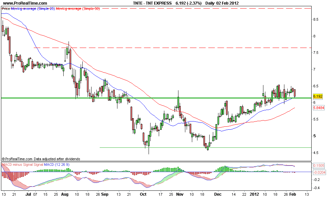The height and width of the screenshot is (197, 328).
Task: Click the 2012 year label on the date axis
Action: click(x=255, y=194)
